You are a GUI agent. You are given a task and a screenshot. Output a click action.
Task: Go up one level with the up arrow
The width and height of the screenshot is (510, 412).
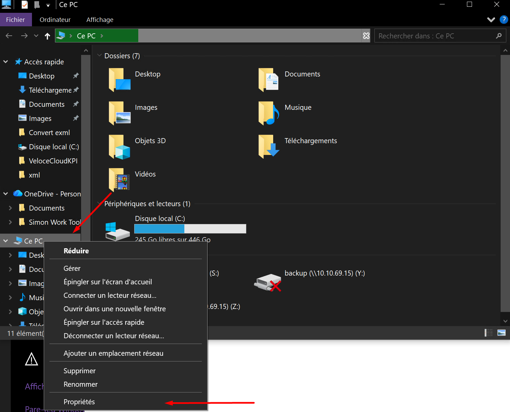pos(47,36)
